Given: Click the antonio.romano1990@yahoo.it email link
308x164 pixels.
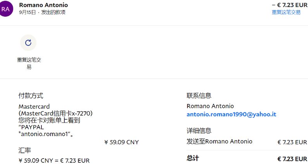Looking at the screenshot, I should click(x=231, y=114).
